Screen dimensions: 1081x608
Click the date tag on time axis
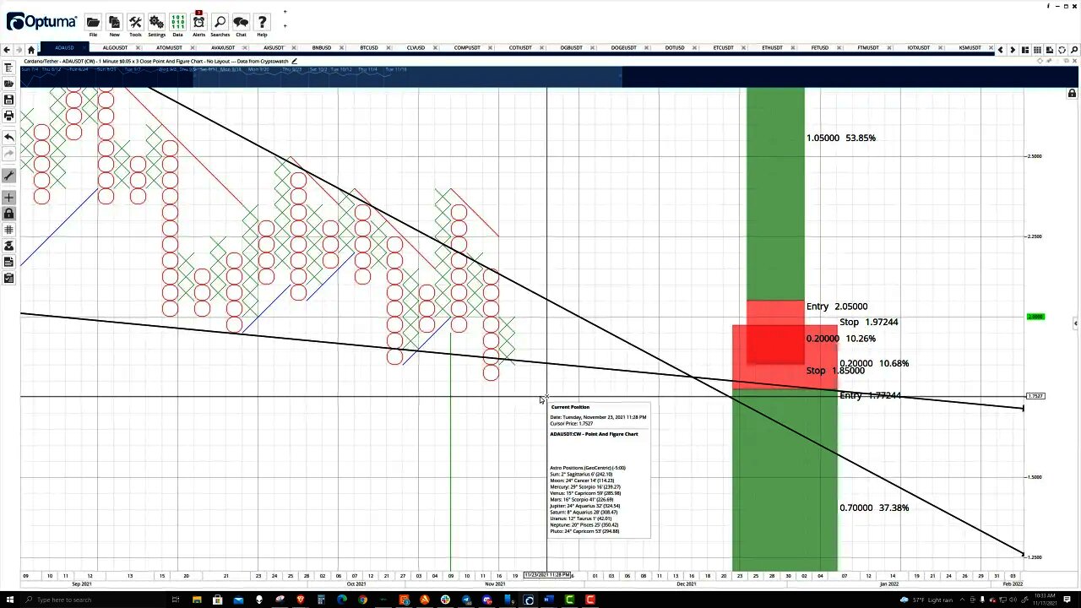tap(547, 575)
